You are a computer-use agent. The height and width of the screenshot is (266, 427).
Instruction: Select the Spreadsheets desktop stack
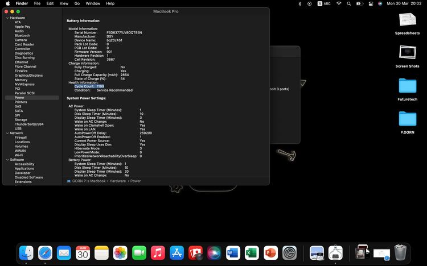coord(408,24)
